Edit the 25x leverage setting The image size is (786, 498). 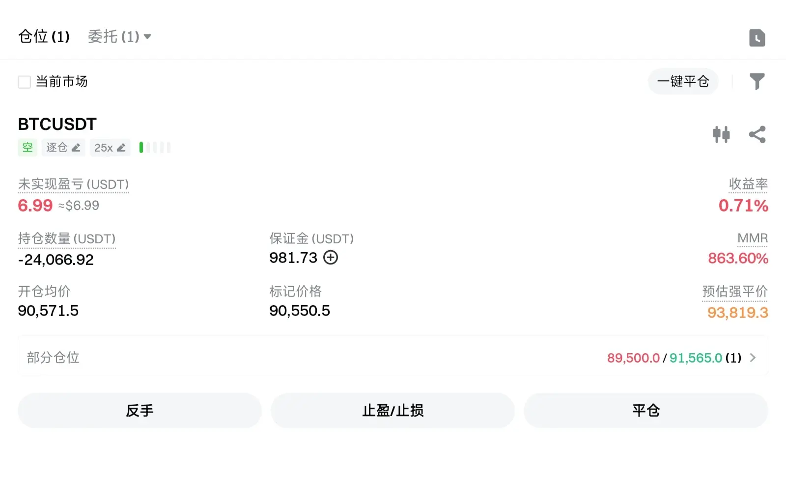pos(110,148)
